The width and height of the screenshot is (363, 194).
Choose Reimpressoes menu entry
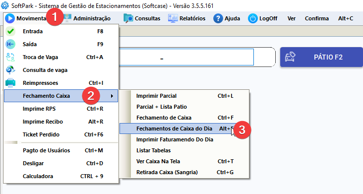click(x=61, y=83)
